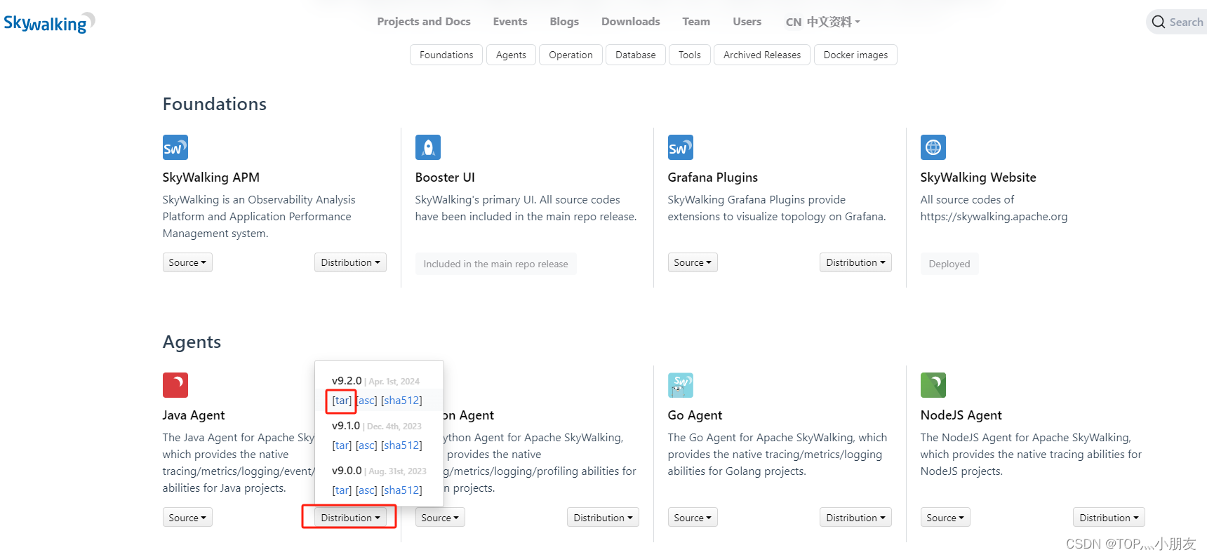Image resolution: width=1207 pixels, height=557 pixels.
Task: Expand Grafana Plugins Source dropdown
Action: [x=693, y=262]
